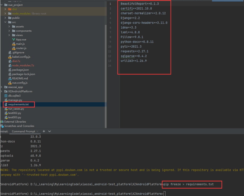Click the pip freeze command text
Viewport: 244px width, 196px height.
189,184
